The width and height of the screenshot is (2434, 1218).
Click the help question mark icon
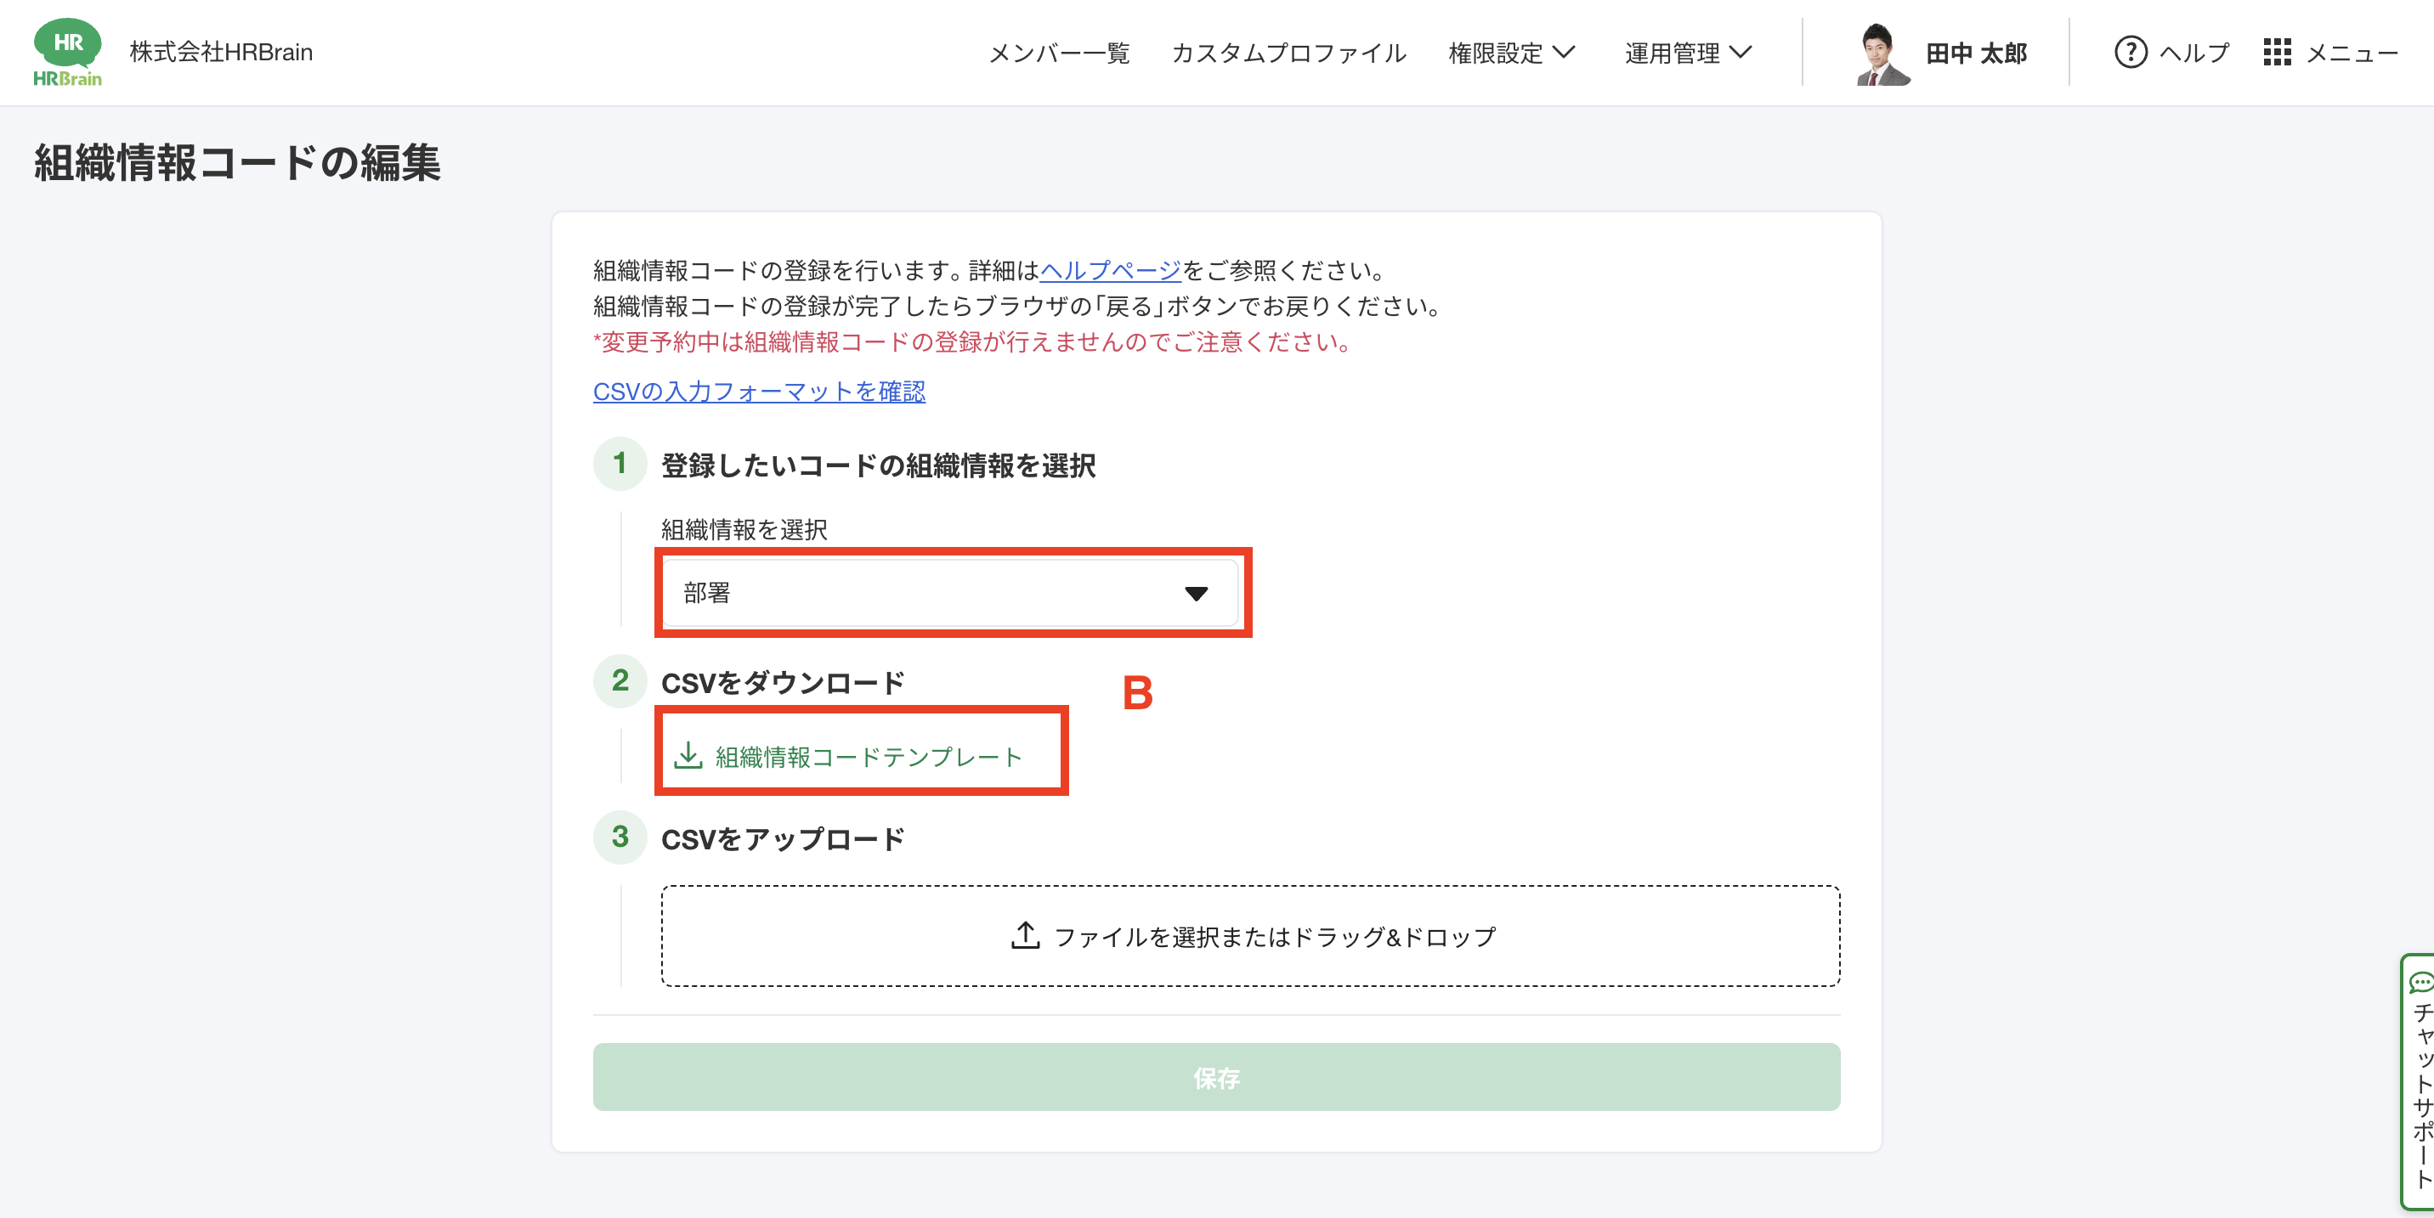tap(2130, 53)
